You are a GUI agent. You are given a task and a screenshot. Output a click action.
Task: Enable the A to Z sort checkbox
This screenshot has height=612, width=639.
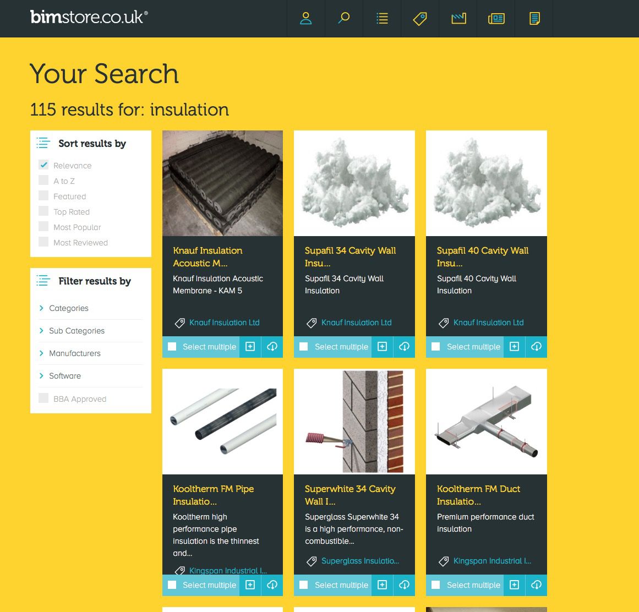(43, 181)
